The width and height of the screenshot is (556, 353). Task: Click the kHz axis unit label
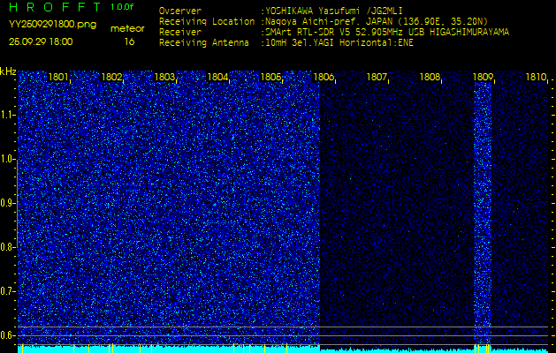[x=8, y=71]
